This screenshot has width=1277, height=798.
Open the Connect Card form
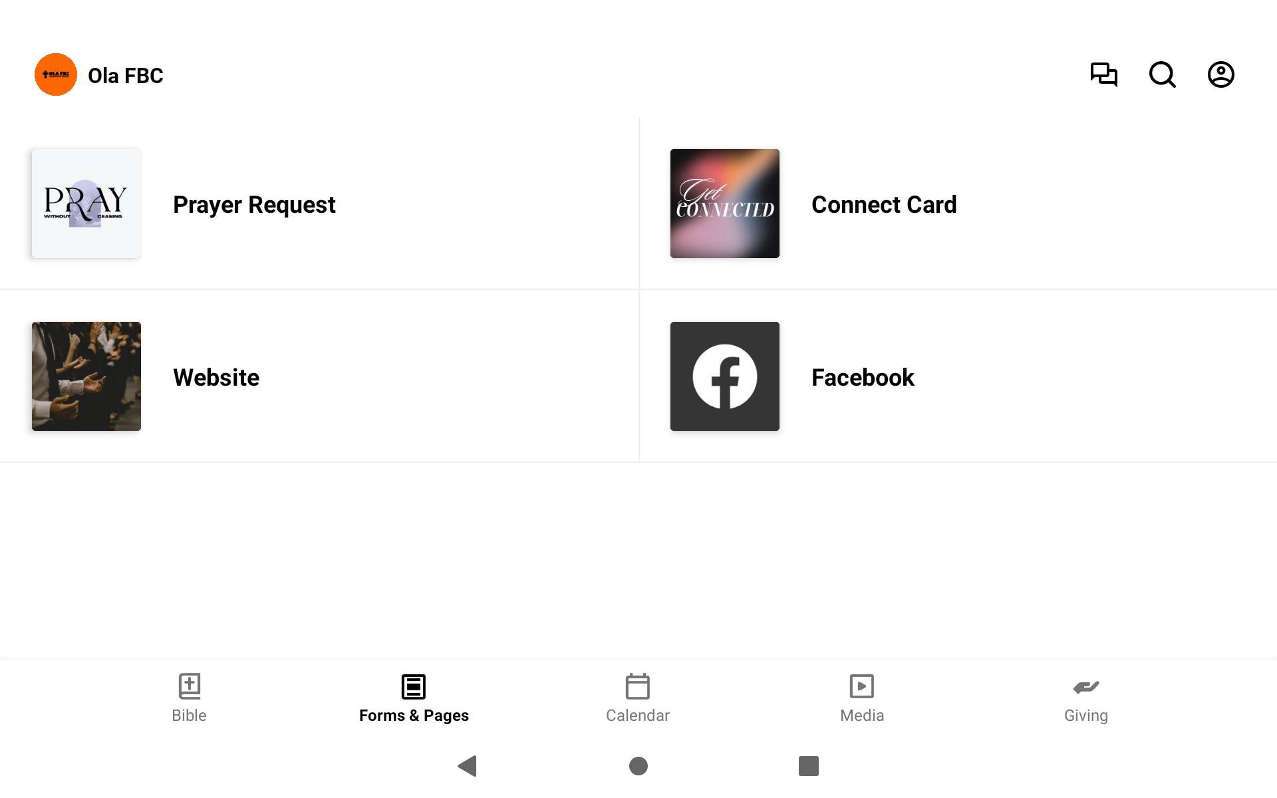click(x=884, y=205)
